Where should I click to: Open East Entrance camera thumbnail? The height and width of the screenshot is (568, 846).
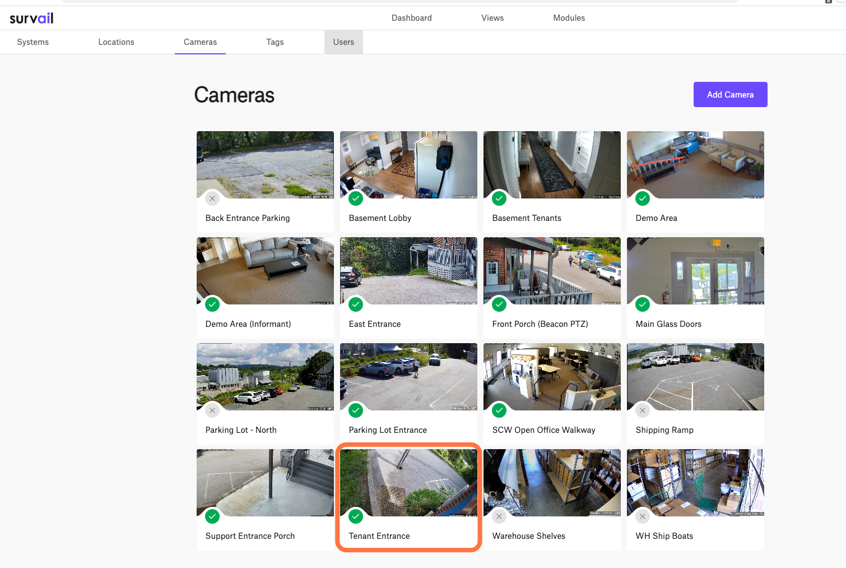[408, 271]
